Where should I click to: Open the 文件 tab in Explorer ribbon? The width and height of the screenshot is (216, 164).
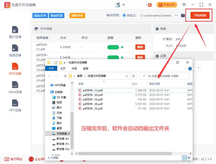coord(51,68)
